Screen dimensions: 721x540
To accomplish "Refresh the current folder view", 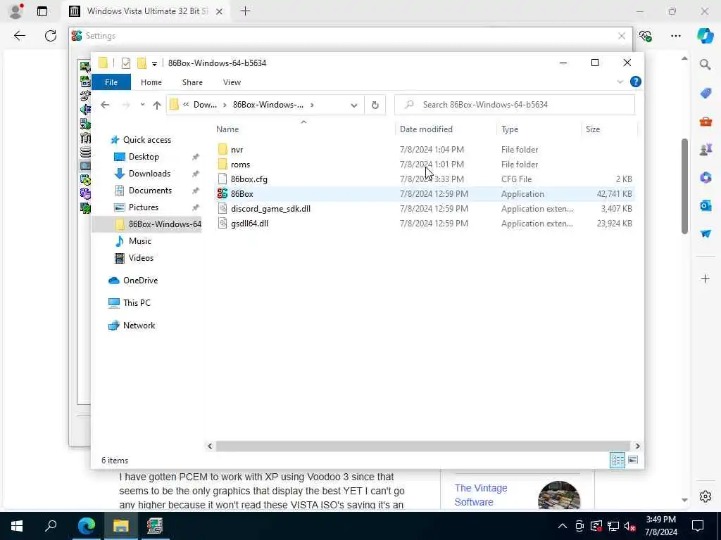I will pos(375,105).
